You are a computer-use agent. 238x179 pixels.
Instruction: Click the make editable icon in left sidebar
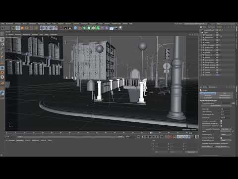coord(2,39)
